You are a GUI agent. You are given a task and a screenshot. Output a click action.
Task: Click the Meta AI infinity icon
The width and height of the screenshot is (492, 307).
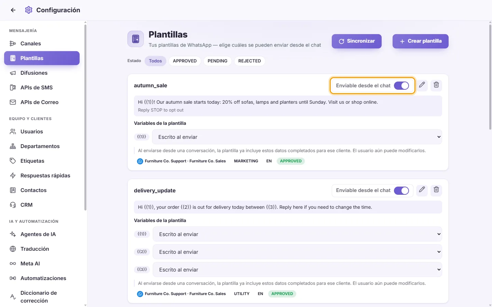coord(13,264)
